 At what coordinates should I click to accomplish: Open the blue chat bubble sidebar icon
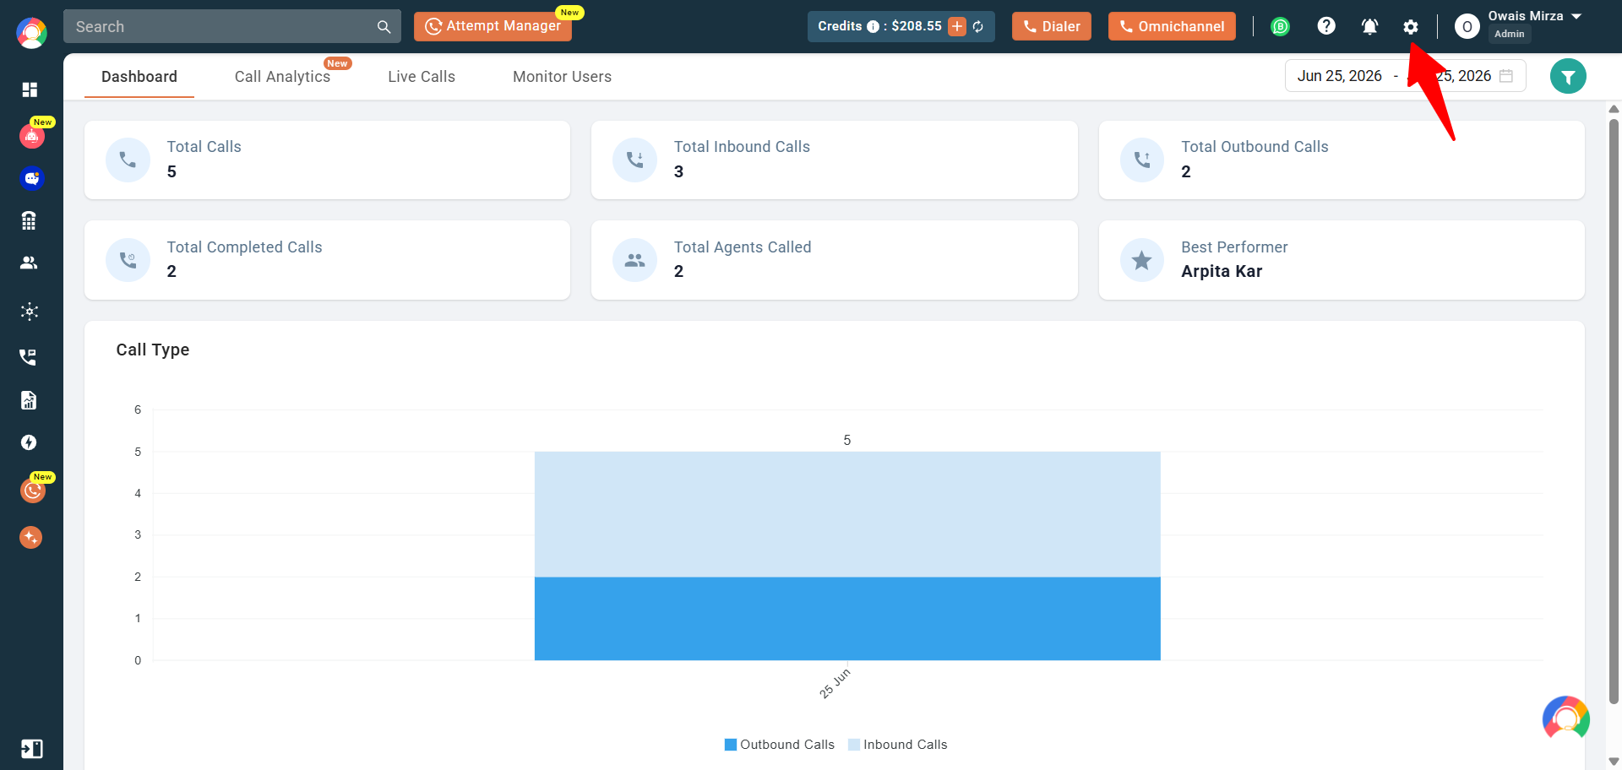pos(32,178)
